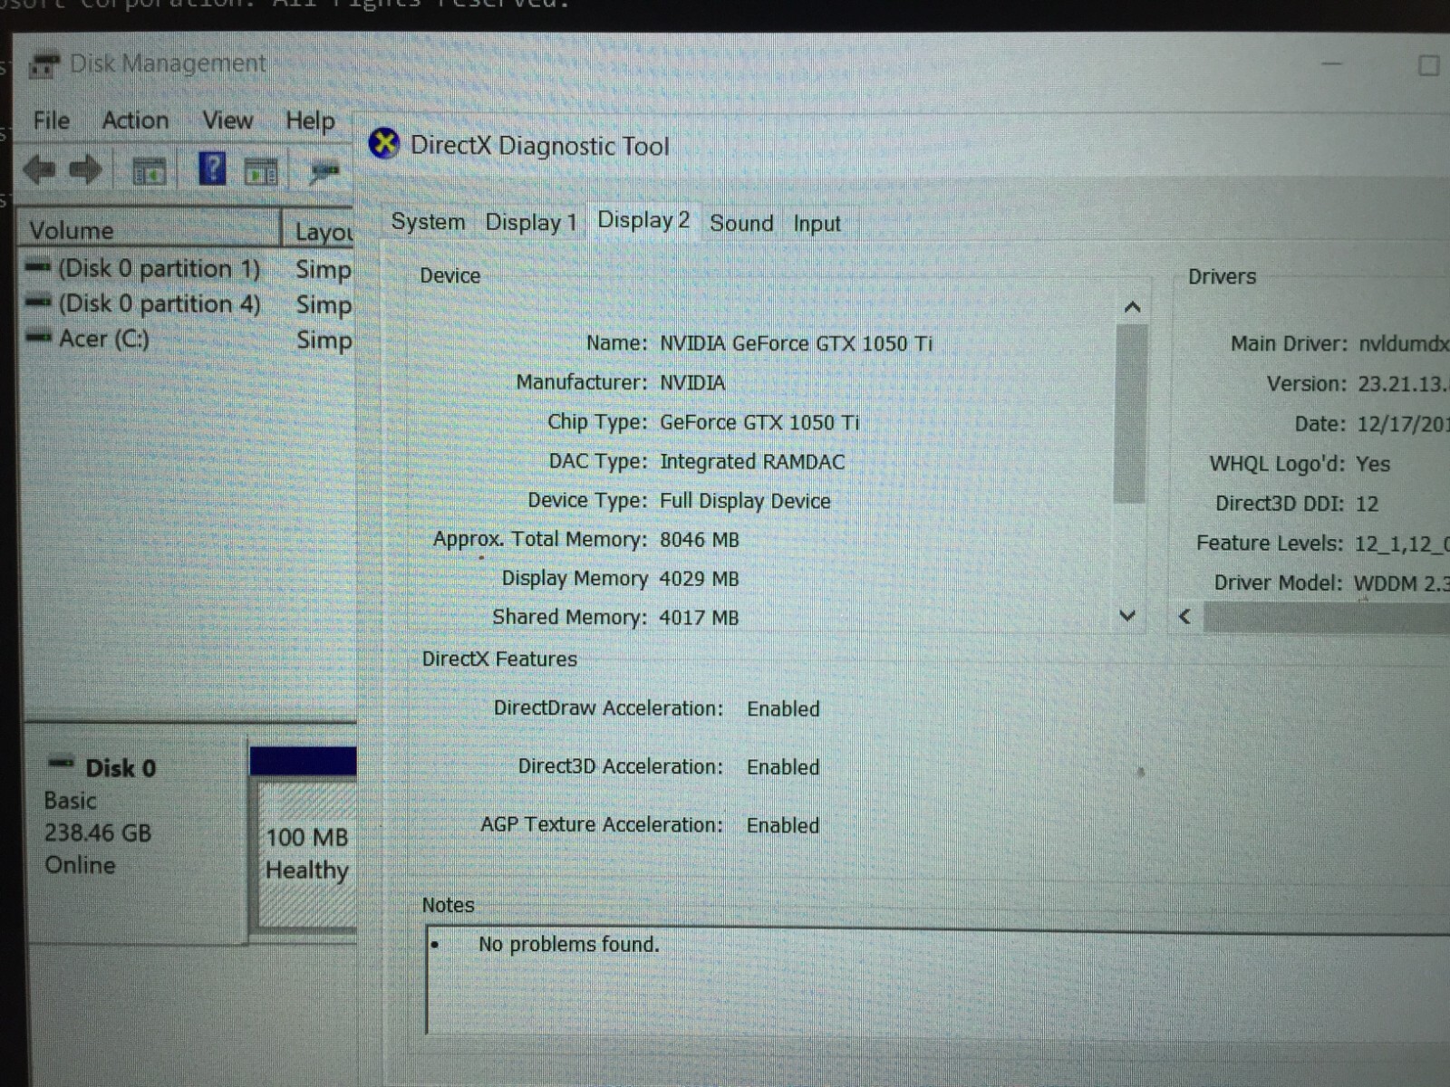Click the Feature Levels value in Drivers
The image size is (1450, 1087).
coord(1402,543)
